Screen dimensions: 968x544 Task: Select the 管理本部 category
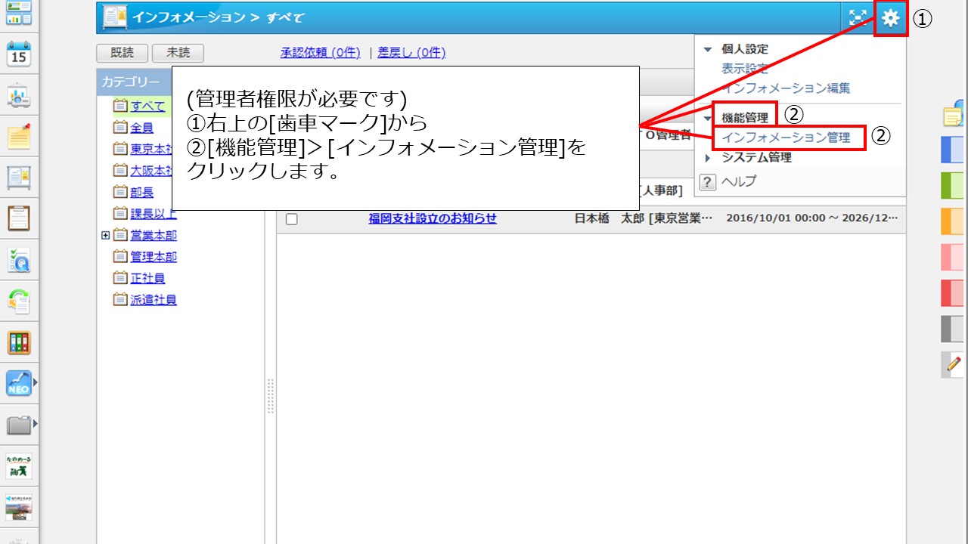(154, 257)
